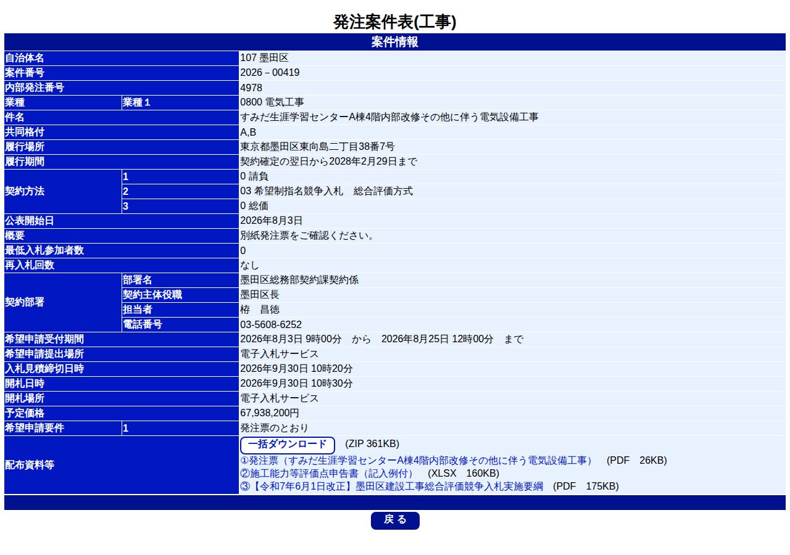Select 電子入札サービス in the 開札場所 row
Screen dimensions: 790x555
(280, 398)
